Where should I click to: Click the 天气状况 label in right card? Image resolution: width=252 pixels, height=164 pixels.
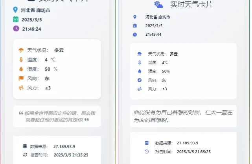157,54
